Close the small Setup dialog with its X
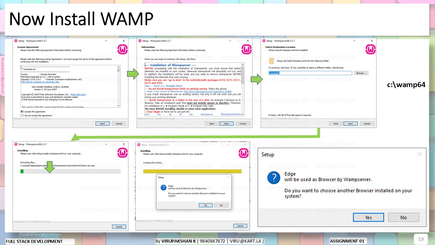Viewport: 435px width, 245px height. pyautogui.click(x=228, y=177)
